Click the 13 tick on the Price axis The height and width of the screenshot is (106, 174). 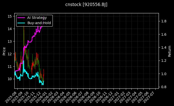10,41
